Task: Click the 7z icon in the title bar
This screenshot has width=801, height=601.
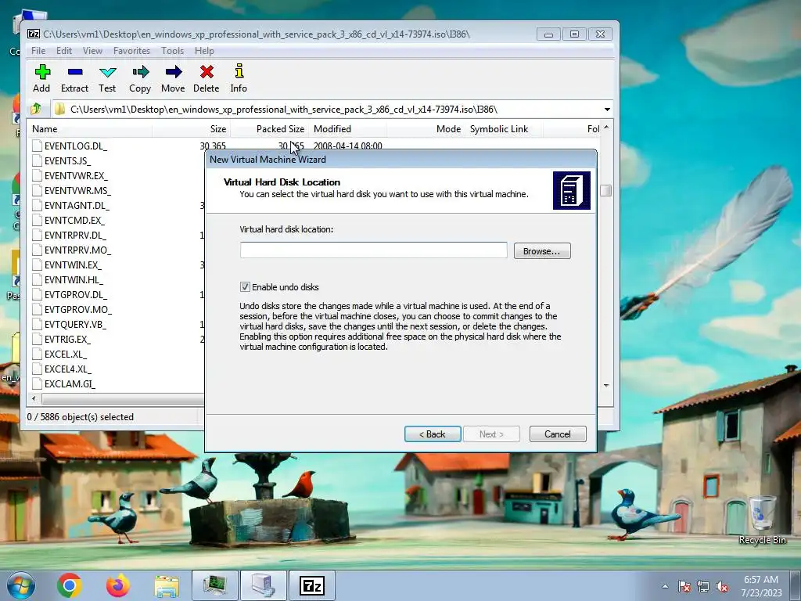Action: [34, 34]
